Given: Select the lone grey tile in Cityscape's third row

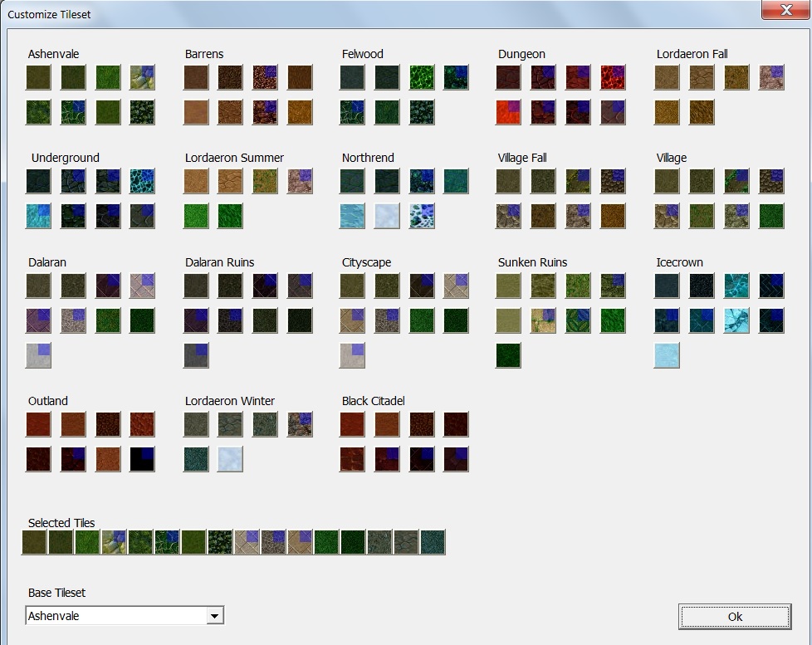Looking at the screenshot, I should tap(352, 355).
